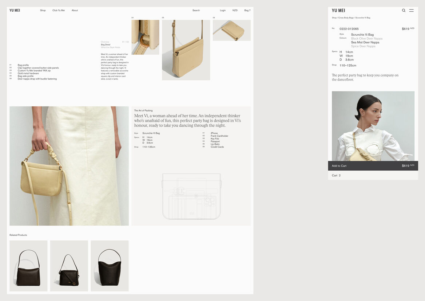Choose Spice Deer Nappa colour

363,46
